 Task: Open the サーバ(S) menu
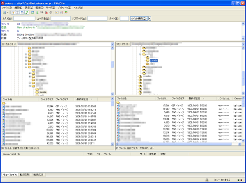pyautogui.click(x=50, y=8)
